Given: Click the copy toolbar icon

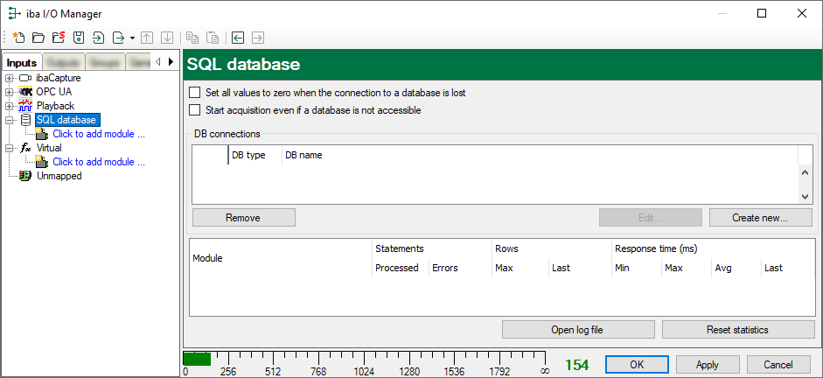Looking at the screenshot, I should pos(192,38).
